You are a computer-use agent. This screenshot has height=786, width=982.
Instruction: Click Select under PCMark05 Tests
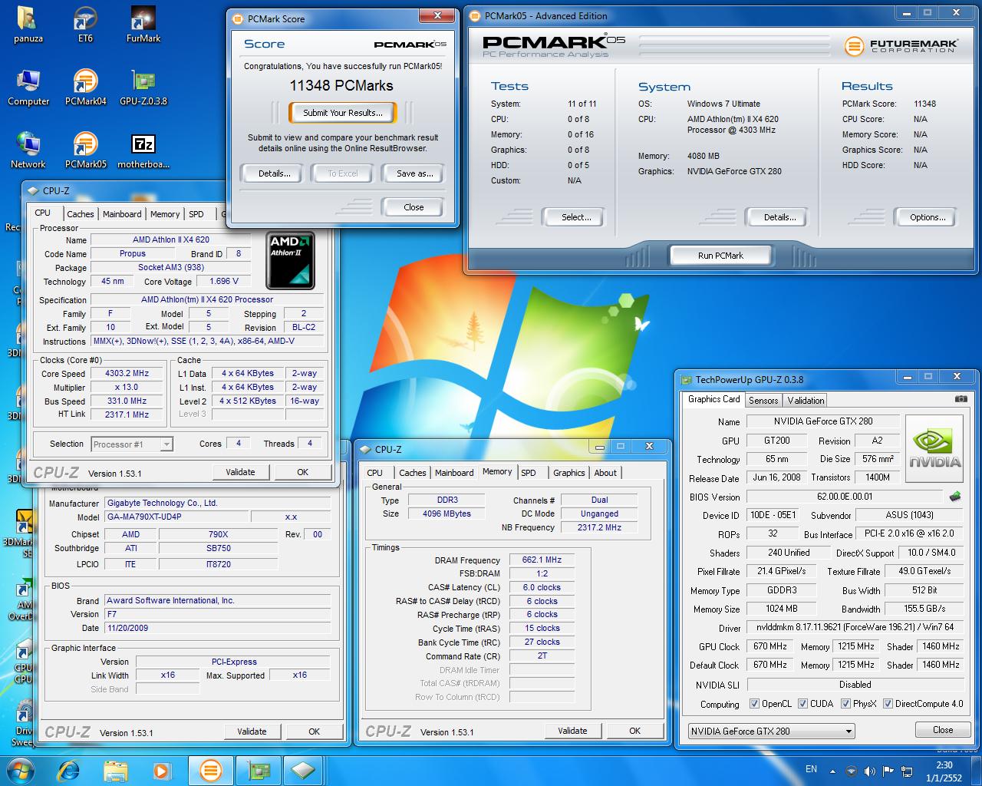(x=576, y=217)
